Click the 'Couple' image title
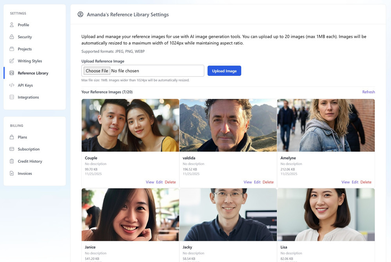 click(91, 158)
